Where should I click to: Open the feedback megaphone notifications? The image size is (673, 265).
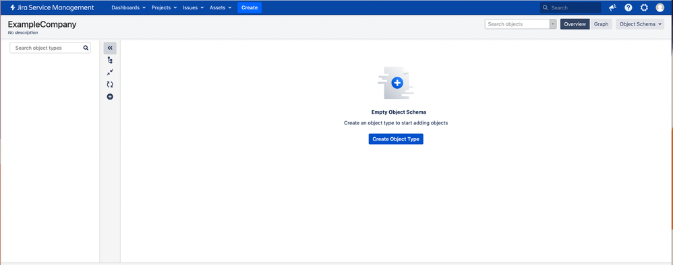click(612, 7)
